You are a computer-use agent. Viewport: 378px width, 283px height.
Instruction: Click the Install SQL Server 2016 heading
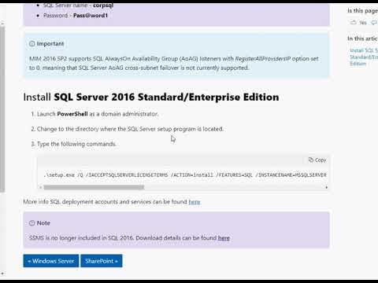pos(151,97)
